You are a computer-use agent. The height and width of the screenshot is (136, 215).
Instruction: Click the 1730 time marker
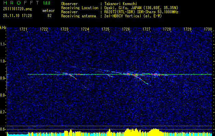click(x=208, y=29)
